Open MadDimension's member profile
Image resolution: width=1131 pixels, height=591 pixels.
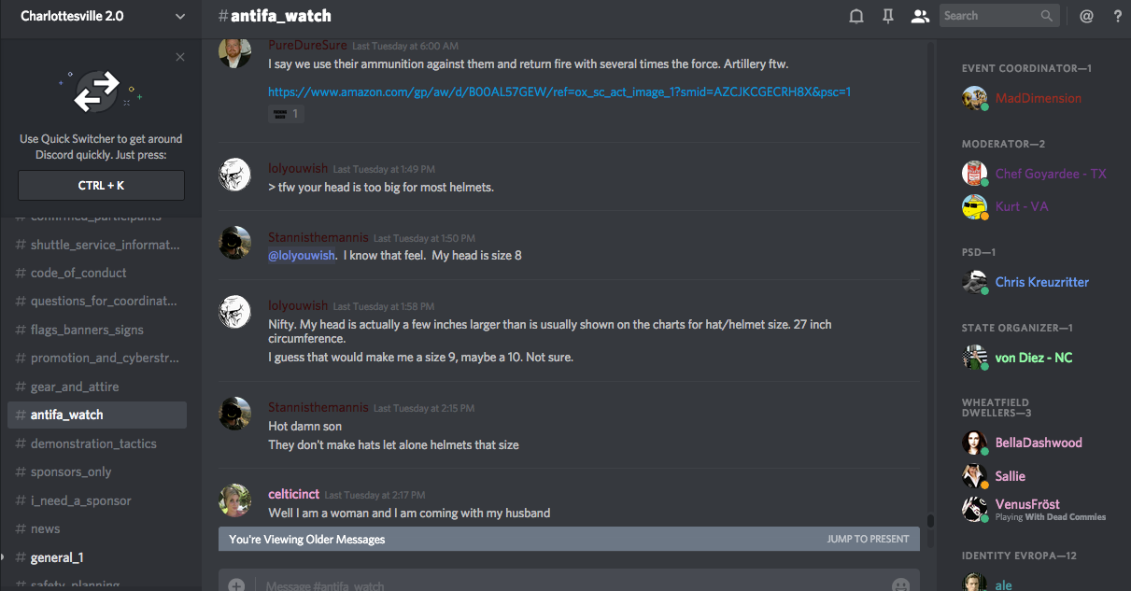point(1038,98)
